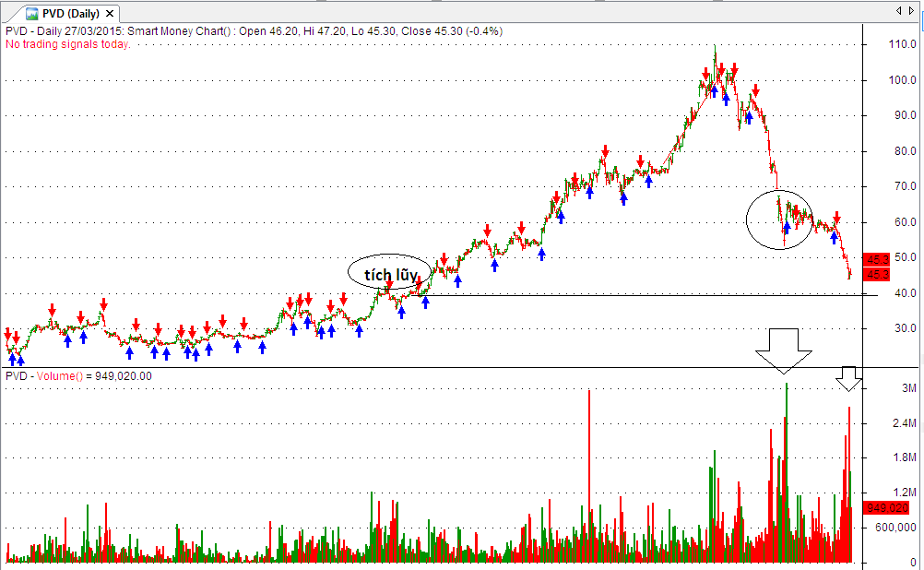This screenshot has width=924, height=570.
Task: Click the 2.4M volume axis label
Action: coord(905,423)
